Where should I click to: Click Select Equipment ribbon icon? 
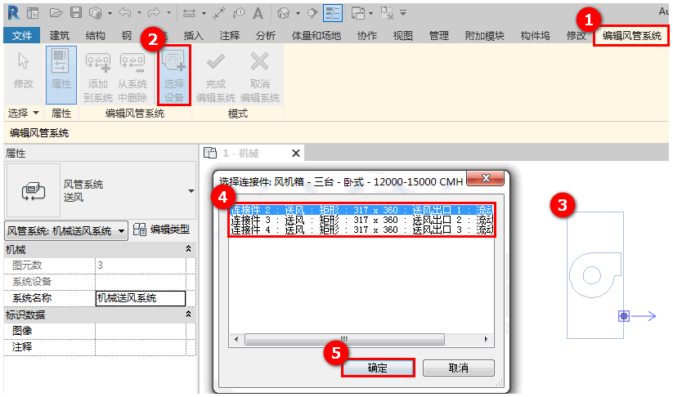(x=174, y=75)
